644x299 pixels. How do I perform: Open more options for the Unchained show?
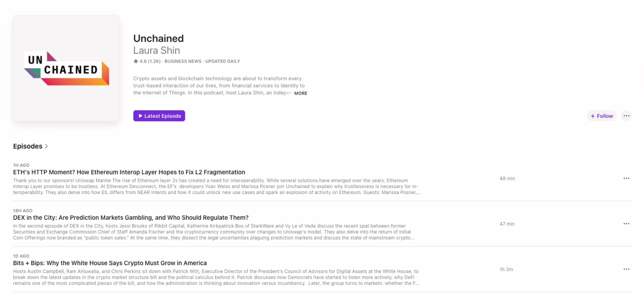pyautogui.click(x=626, y=116)
